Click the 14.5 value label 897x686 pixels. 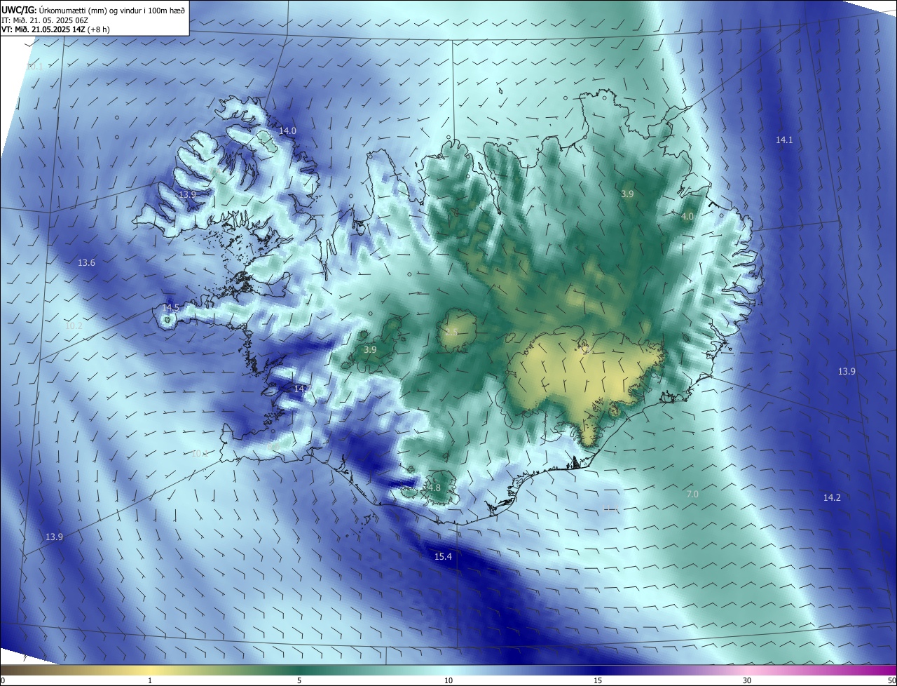coord(170,308)
